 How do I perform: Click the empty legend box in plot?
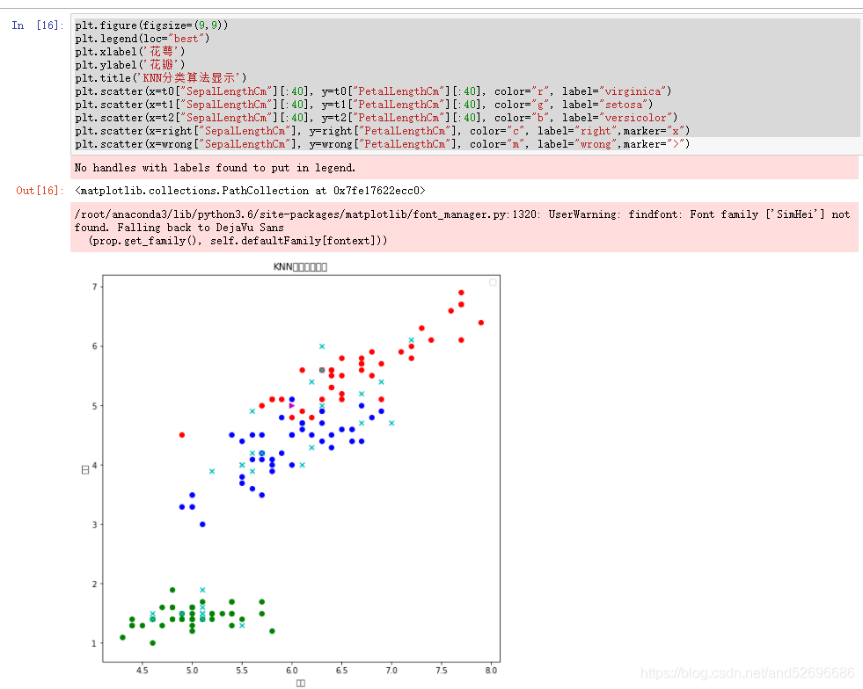point(493,282)
